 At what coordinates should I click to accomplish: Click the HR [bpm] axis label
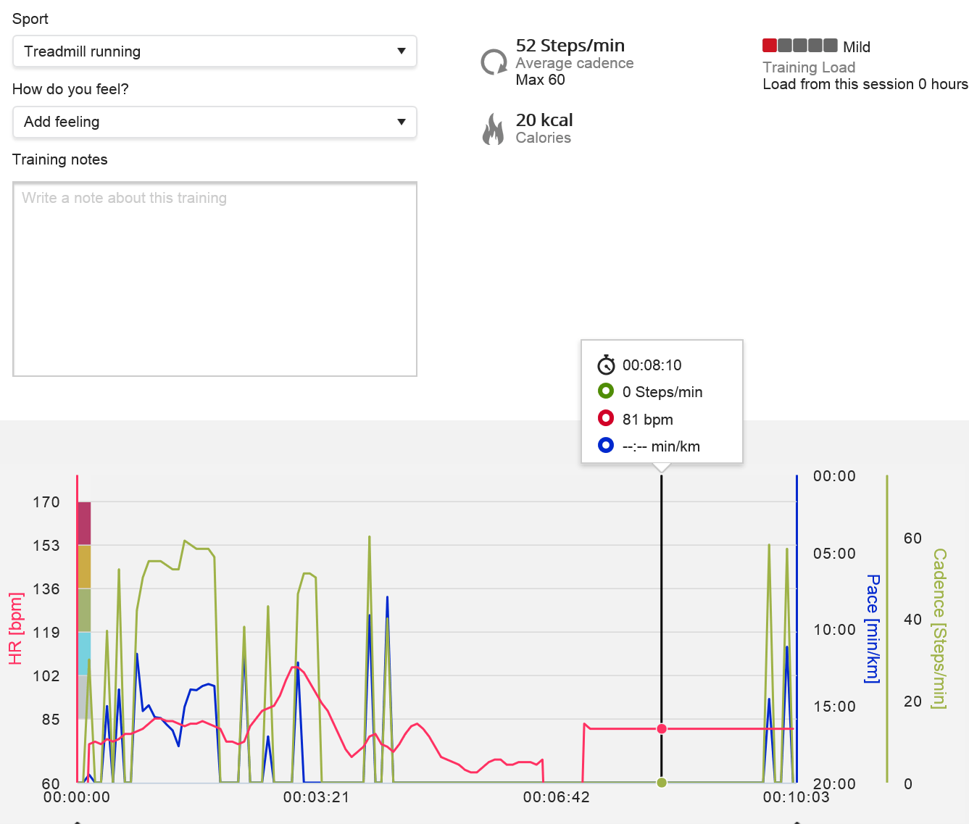16,628
